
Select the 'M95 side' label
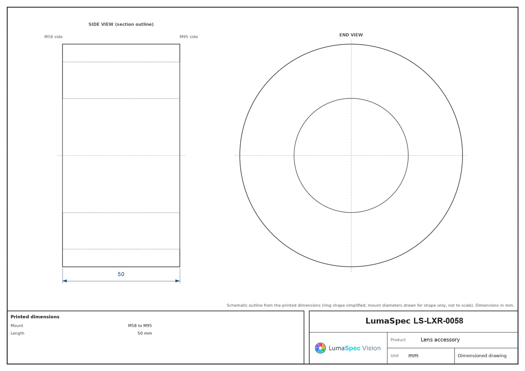pyautogui.click(x=189, y=37)
